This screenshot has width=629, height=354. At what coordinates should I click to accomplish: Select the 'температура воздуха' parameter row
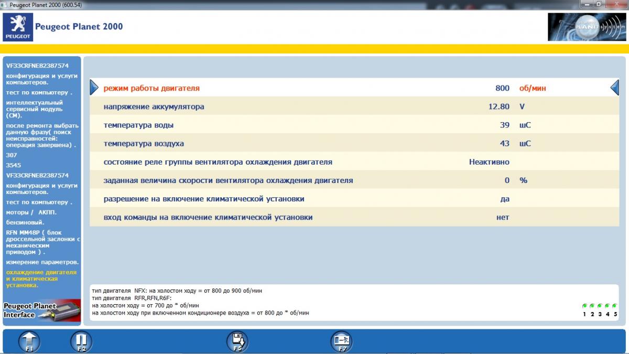(x=354, y=143)
